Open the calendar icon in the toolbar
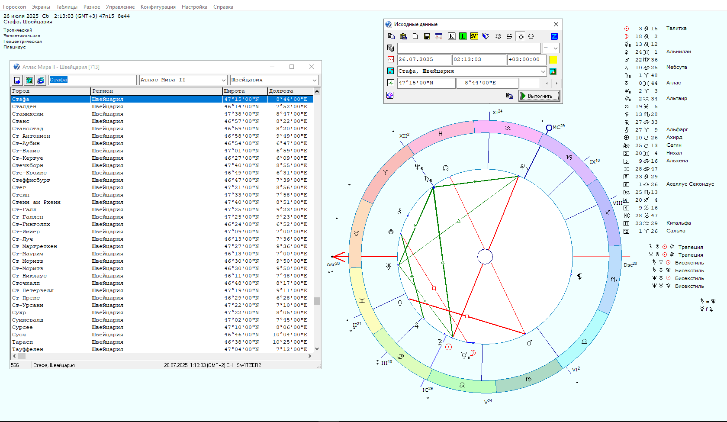This screenshot has width=727, height=422. coord(439,36)
